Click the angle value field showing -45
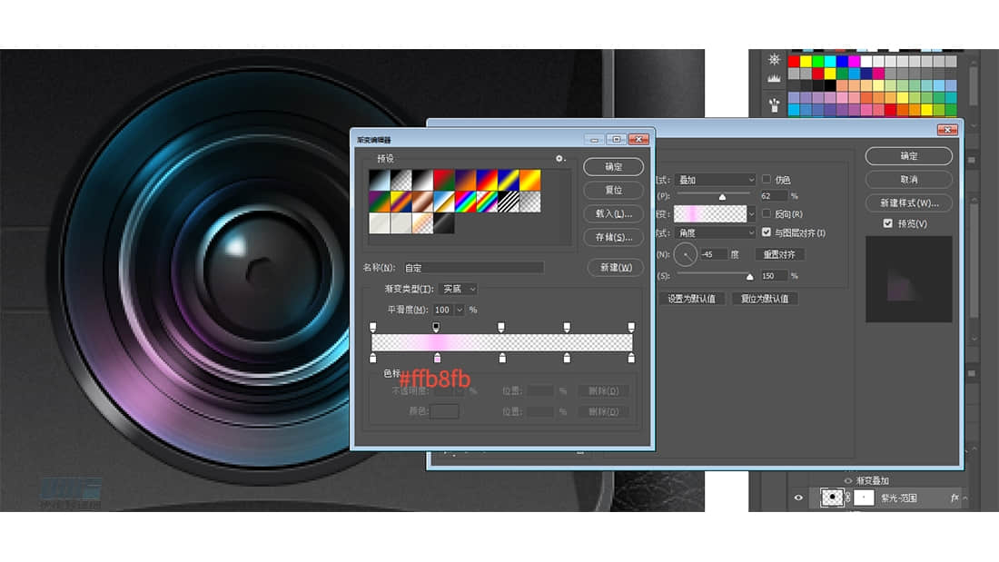 click(713, 254)
